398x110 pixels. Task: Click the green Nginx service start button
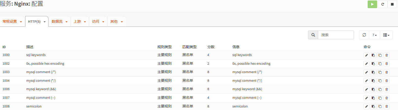pyautogui.click(x=372, y=4)
